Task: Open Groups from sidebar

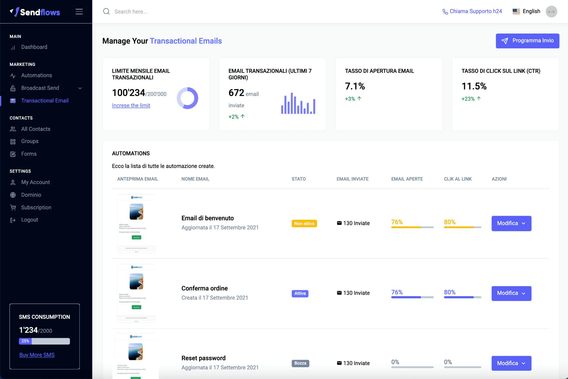Action: pyautogui.click(x=30, y=141)
